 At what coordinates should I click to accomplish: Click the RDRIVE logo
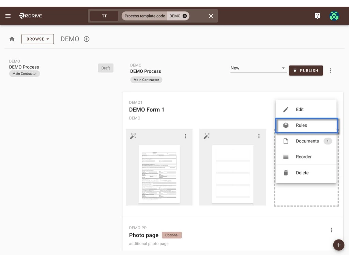click(x=30, y=15)
